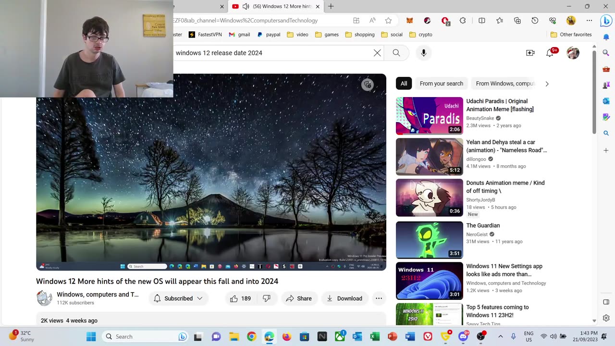Show more filter chips with right arrow
This screenshot has width=615, height=346.
tap(547, 84)
